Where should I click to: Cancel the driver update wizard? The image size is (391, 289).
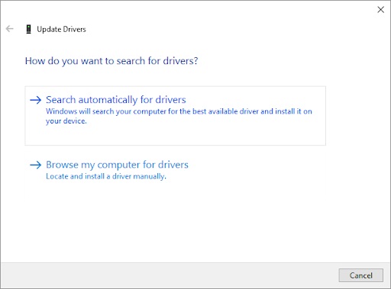tap(360, 275)
